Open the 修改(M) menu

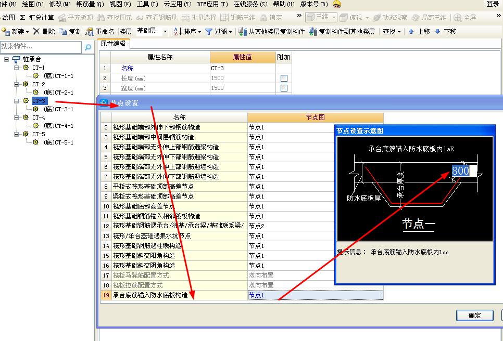[x=60, y=4]
